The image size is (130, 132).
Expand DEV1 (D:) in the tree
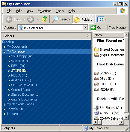click(x=9, y=66)
